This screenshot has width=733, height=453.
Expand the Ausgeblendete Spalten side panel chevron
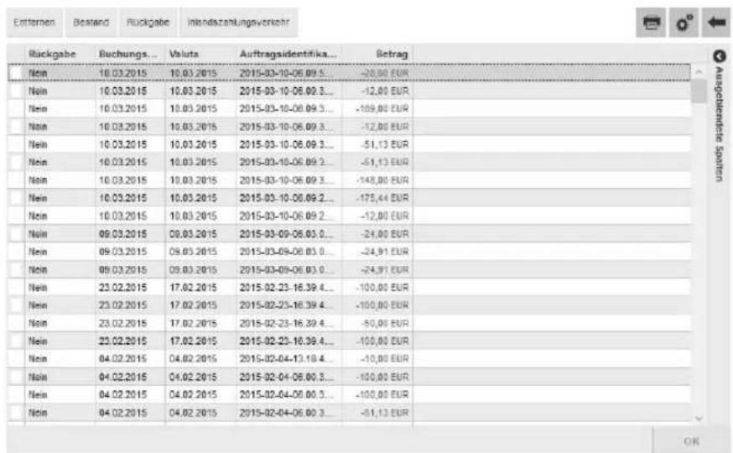[x=719, y=56]
